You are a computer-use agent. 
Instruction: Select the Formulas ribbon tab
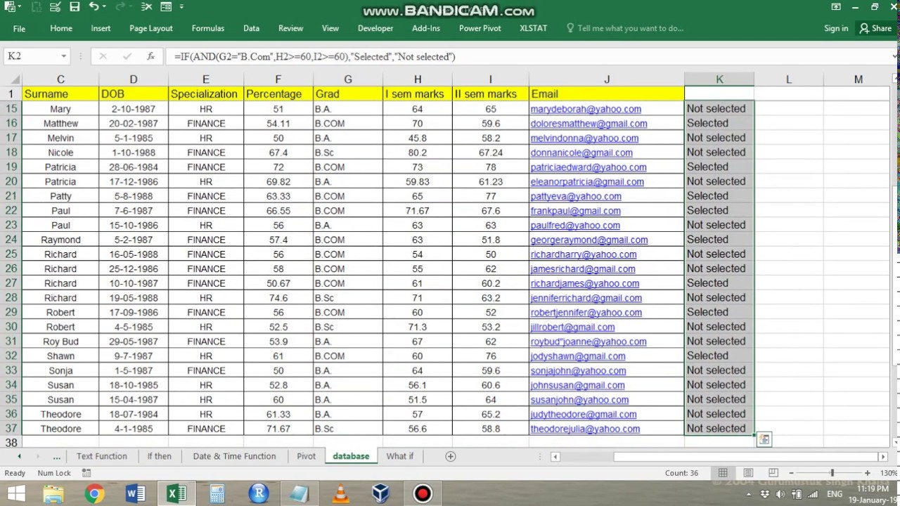tap(208, 28)
